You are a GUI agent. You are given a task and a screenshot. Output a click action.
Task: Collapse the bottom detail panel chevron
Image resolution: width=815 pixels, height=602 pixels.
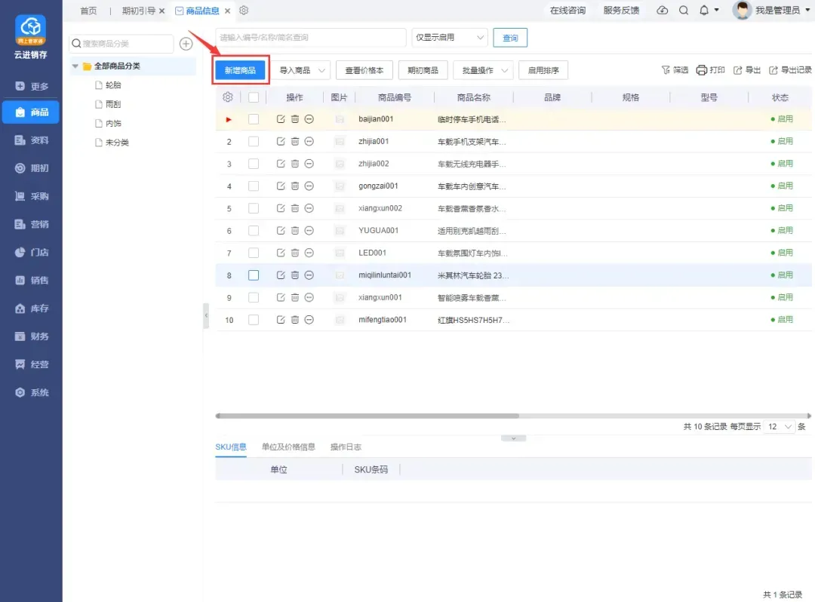tap(514, 438)
